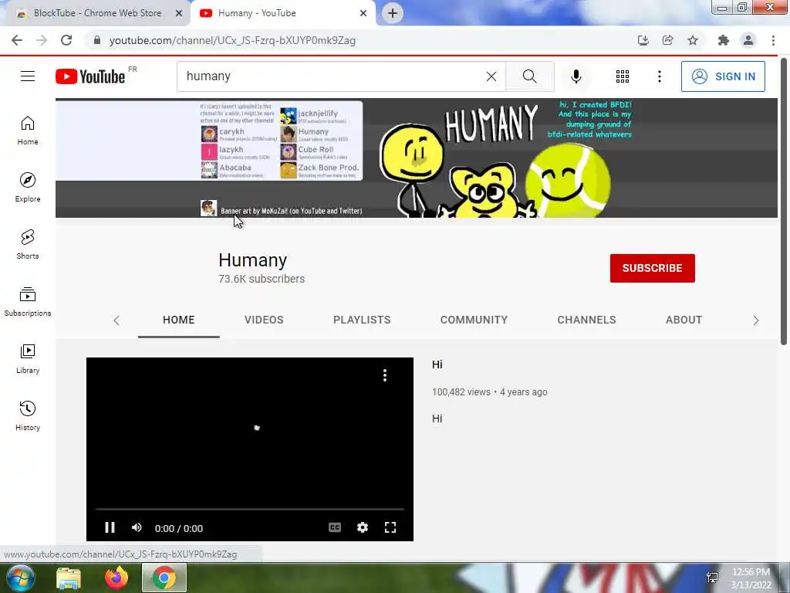790x593 pixels.
Task: Bookmark this page with the star
Action: (x=693, y=40)
